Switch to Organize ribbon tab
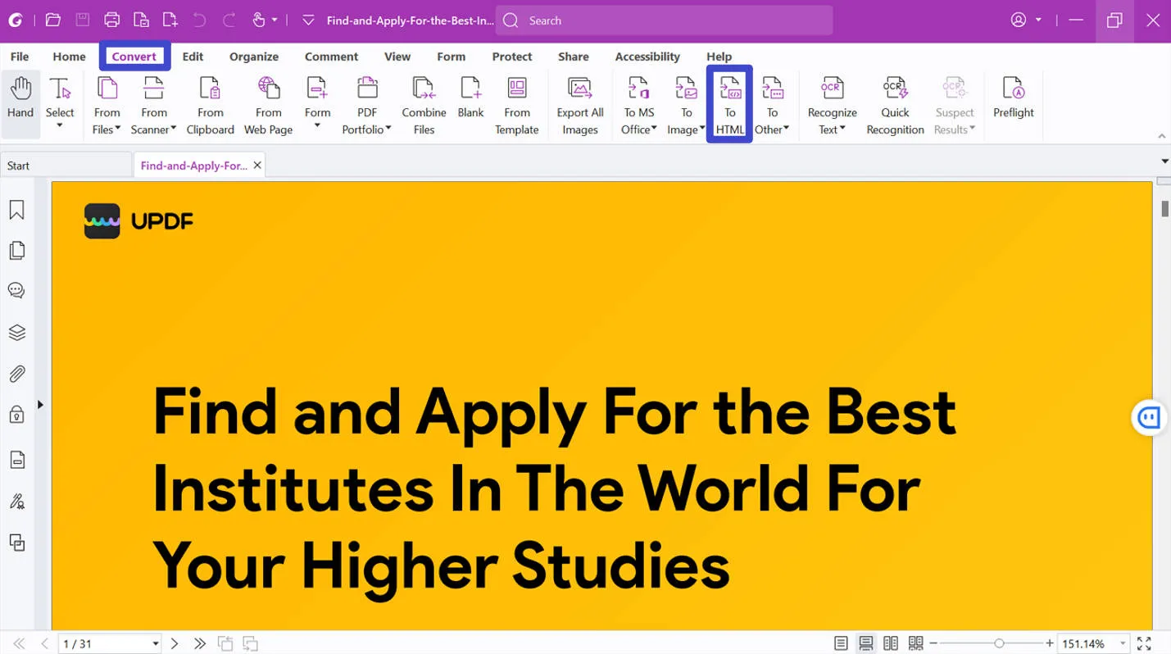 (254, 57)
